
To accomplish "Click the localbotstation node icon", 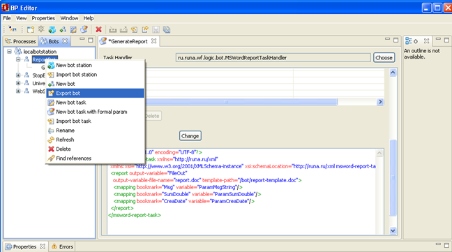I will (x=18, y=52).
